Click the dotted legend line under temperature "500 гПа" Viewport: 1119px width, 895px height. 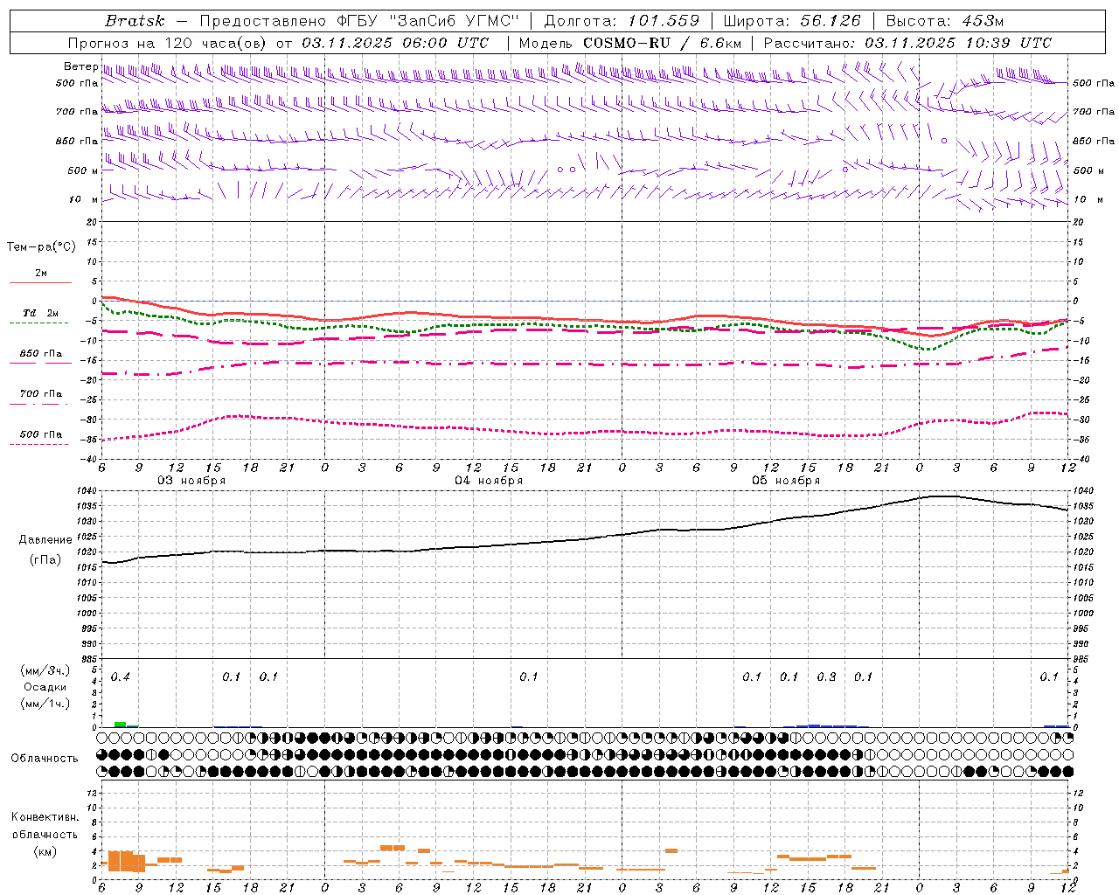tap(38, 444)
